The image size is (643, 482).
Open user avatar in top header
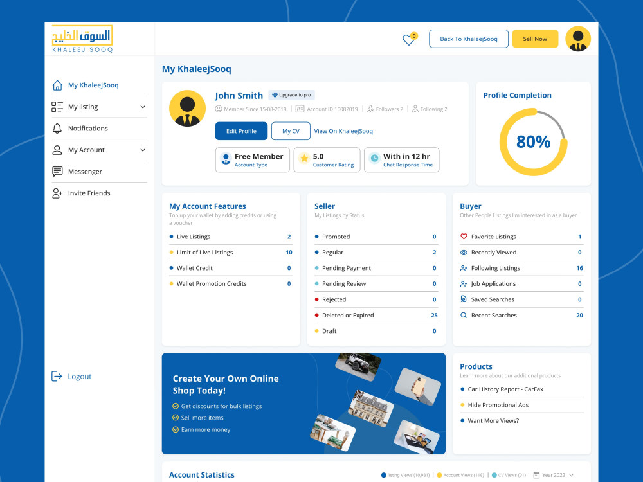point(578,39)
